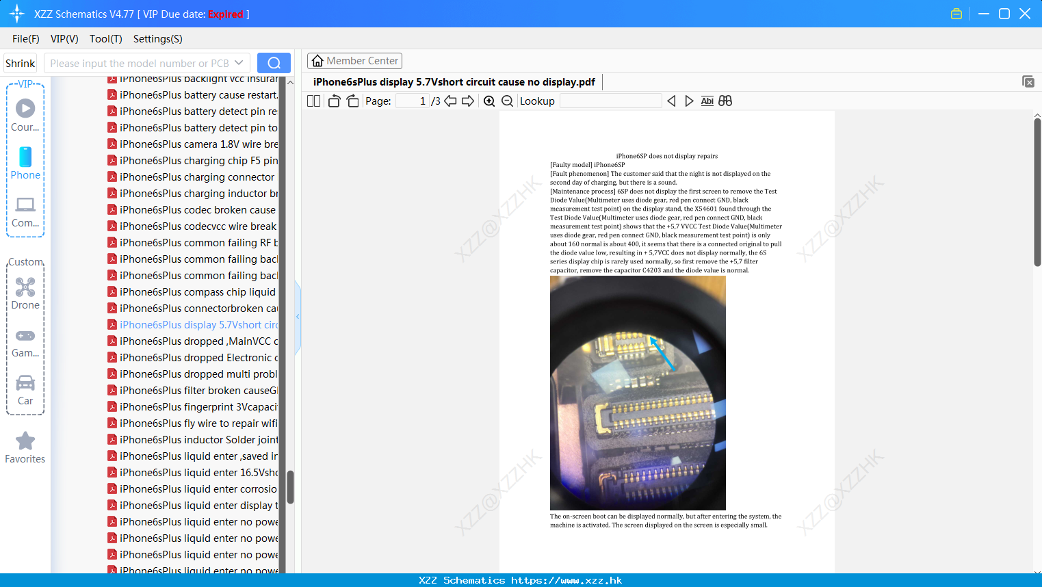Screen dimensions: 1042x587
Task: Select the Drone category icon
Action: pyautogui.click(x=25, y=293)
